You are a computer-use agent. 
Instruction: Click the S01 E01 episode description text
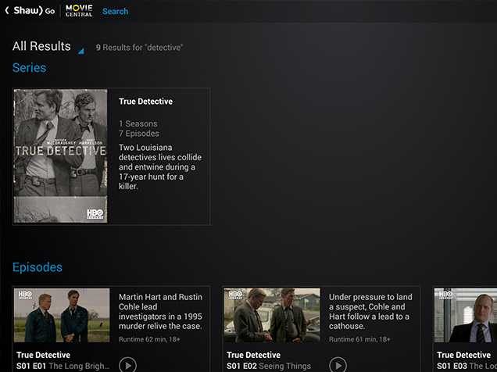click(160, 311)
